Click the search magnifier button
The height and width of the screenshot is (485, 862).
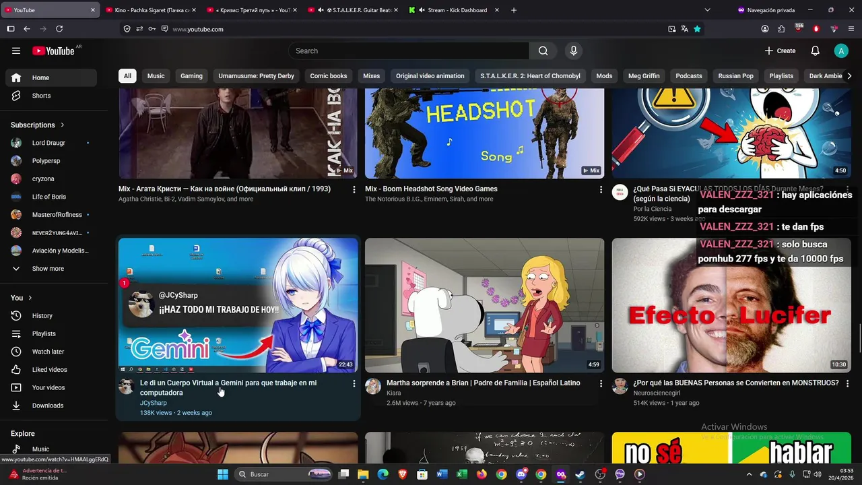[543, 51]
